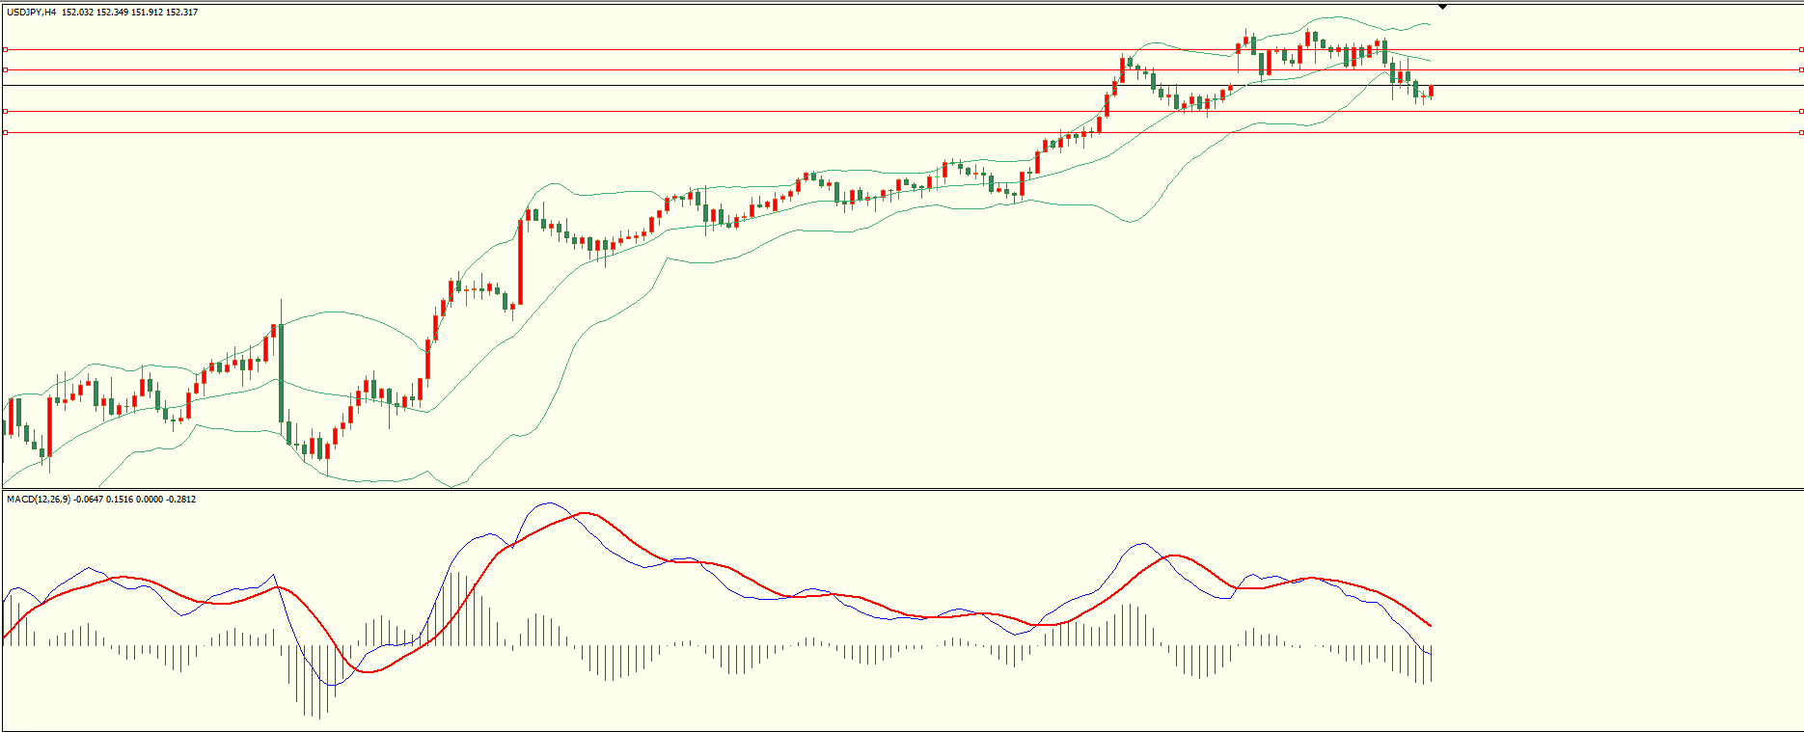Select left handle of lowest red horizontal line
The width and height of the screenshot is (1804, 732).
click(5, 132)
